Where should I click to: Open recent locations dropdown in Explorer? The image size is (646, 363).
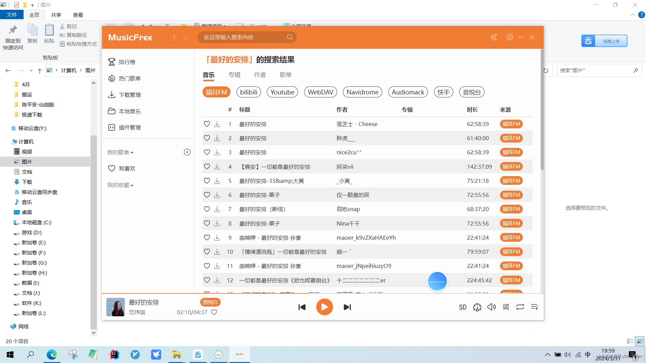(31, 71)
